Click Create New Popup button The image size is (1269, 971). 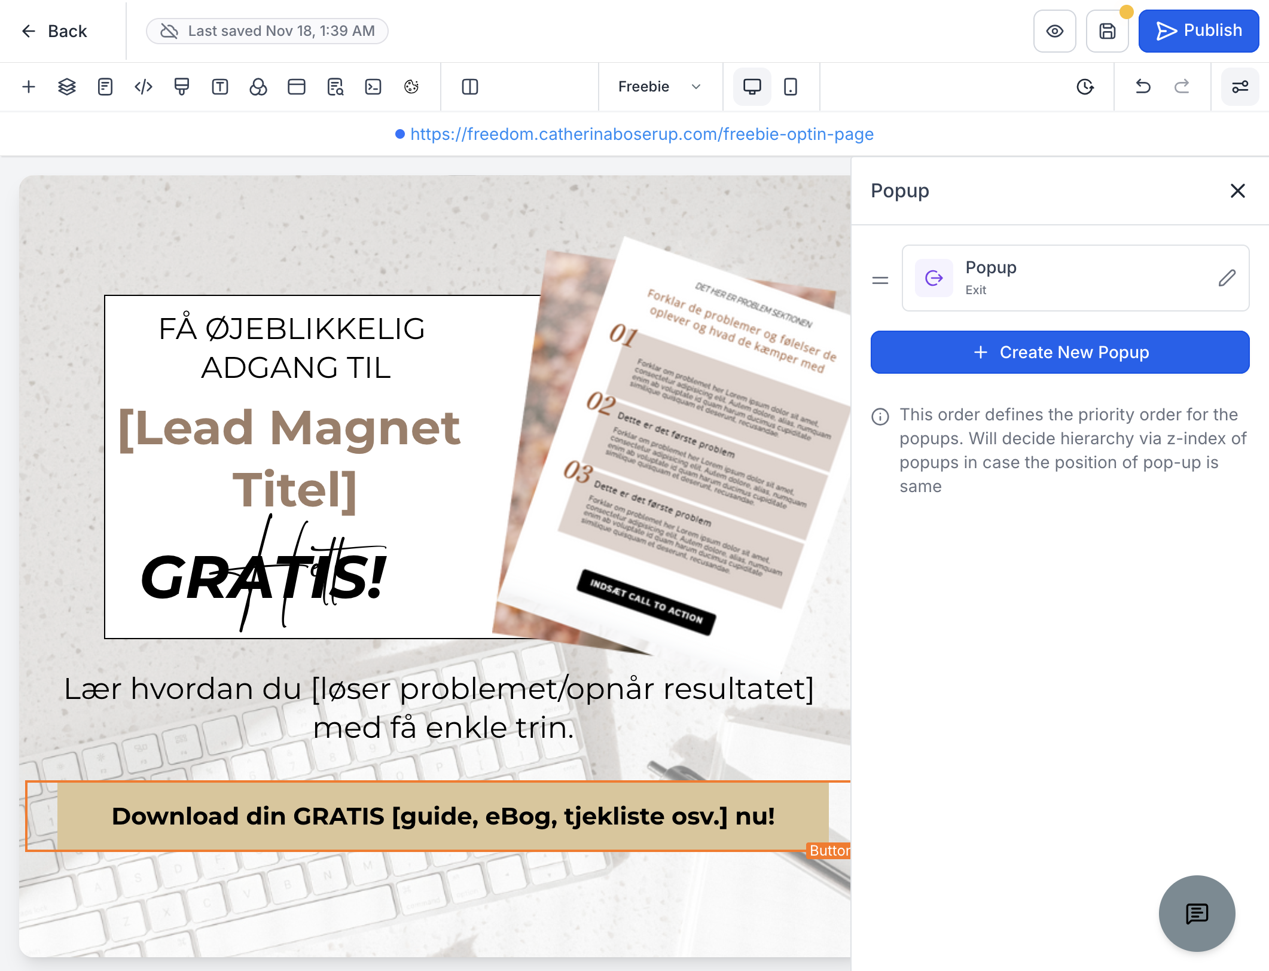(1060, 352)
